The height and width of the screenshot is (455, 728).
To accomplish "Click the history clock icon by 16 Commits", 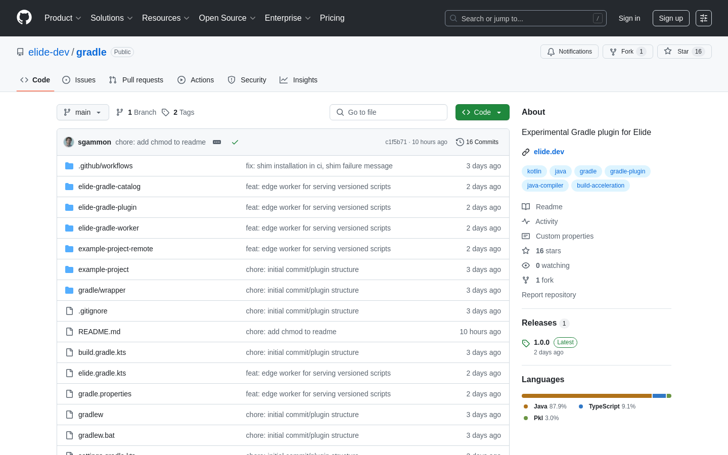I will [x=460, y=142].
